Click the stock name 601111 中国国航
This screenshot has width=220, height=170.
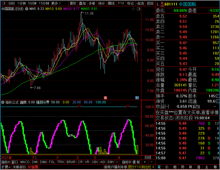tap(180, 4)
